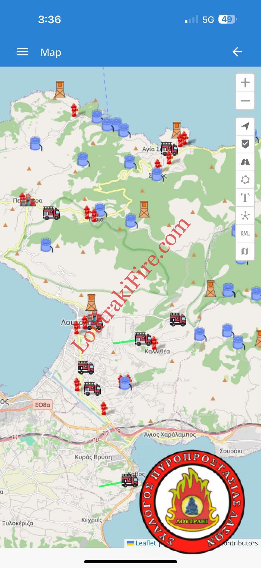The image size is (261, 568).
Task: Tap fire truck right of Περαχώρα station
Action: coord(51,213)
